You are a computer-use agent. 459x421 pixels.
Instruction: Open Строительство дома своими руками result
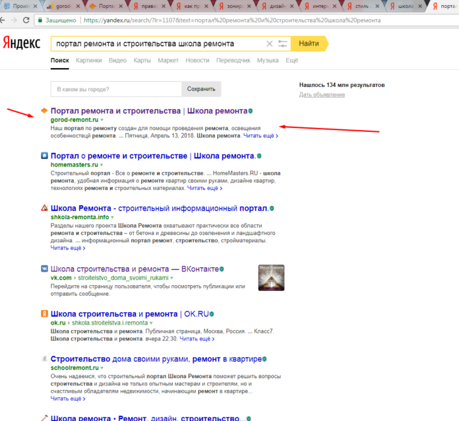click(156, 359)
